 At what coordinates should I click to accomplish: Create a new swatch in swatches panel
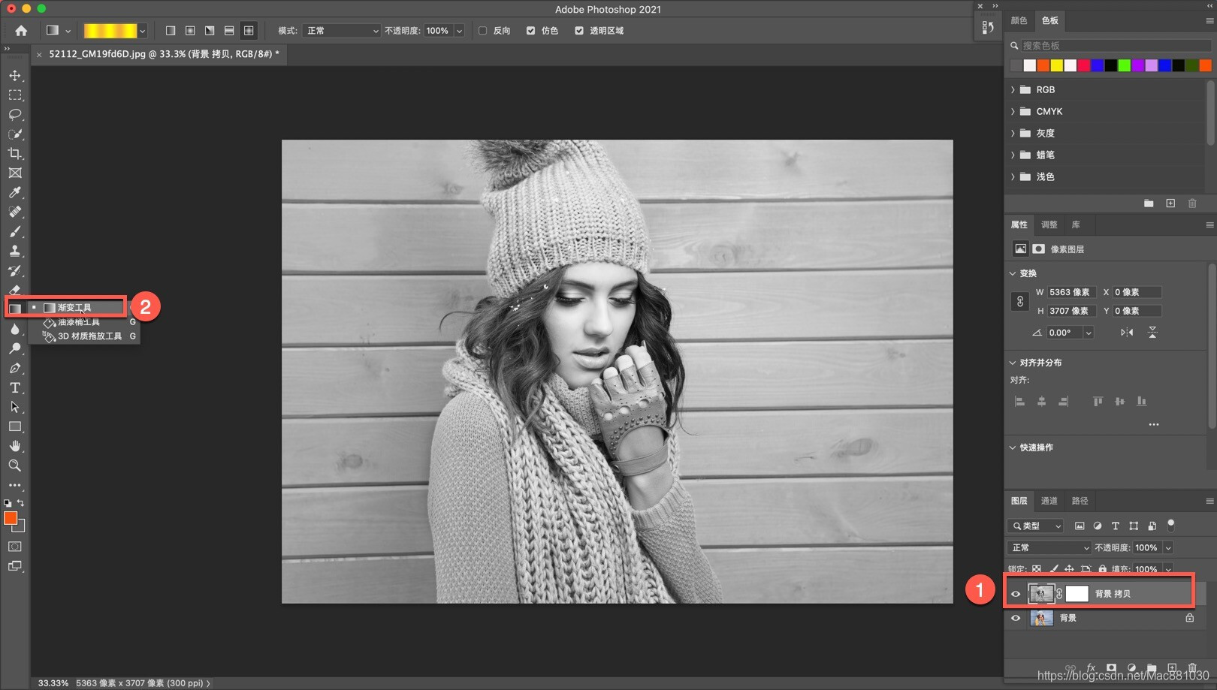(x=1170, y=203)
